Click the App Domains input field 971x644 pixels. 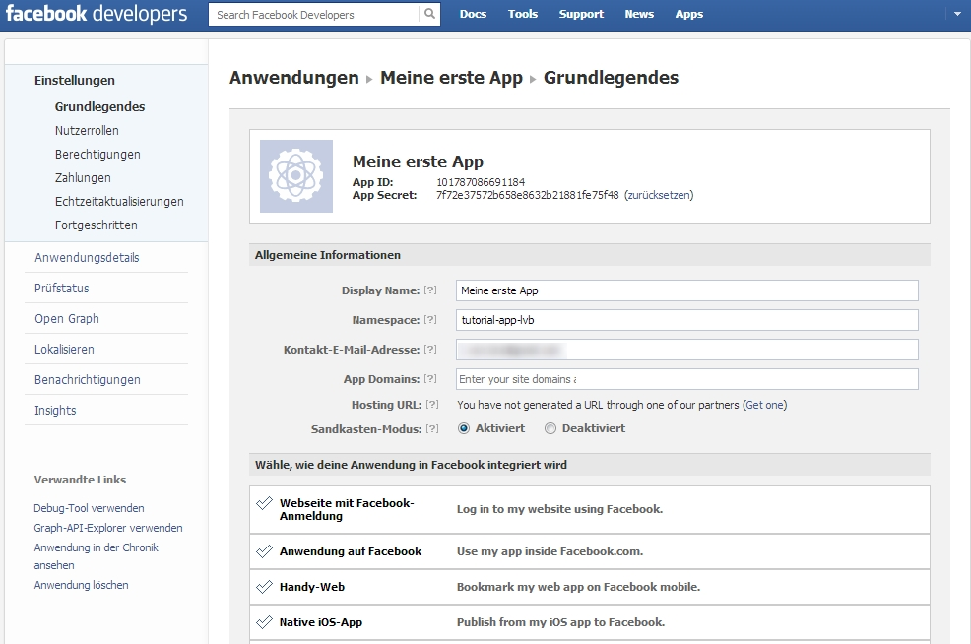[686, 379]
